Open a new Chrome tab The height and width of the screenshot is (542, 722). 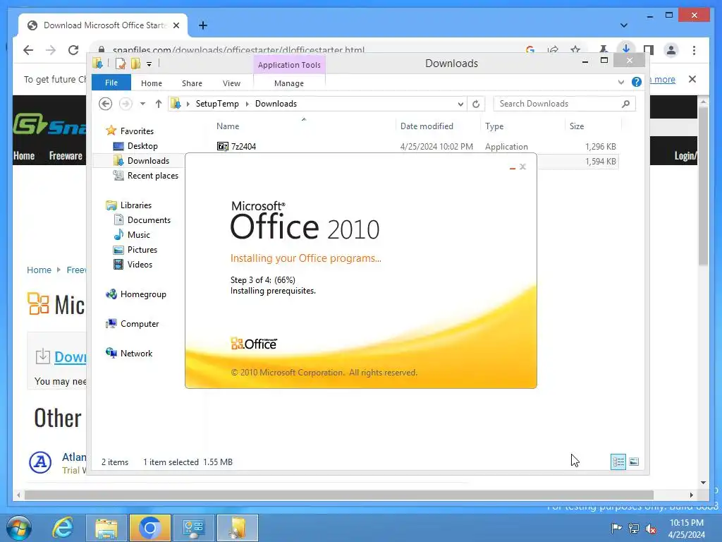click(203, 25)
